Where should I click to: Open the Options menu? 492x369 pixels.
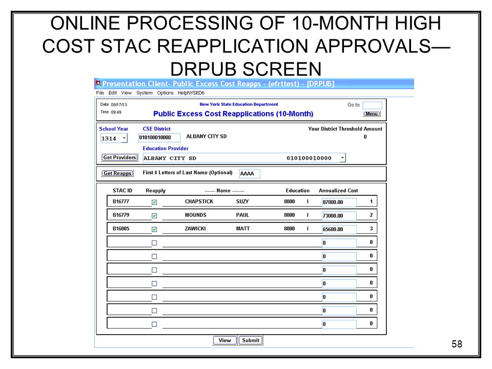(166, 93)
